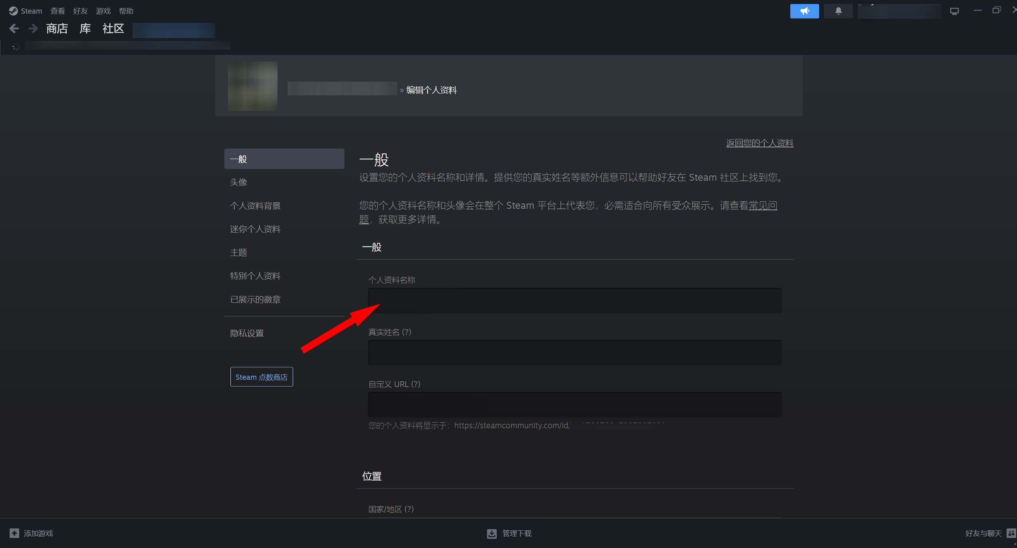Enter Big Picture mode via display icon
The height and width of the screenshot is (548, 1017).
[955, 11]
